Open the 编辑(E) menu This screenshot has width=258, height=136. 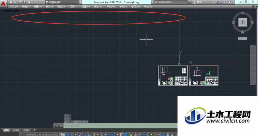(26, 7)
